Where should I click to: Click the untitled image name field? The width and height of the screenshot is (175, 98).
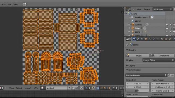tap(57, 88)
